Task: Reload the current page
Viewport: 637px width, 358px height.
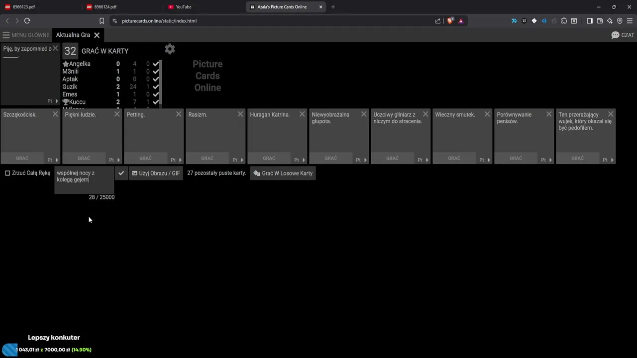Action: click(27, 21)
